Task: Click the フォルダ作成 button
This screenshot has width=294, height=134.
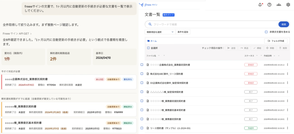Action: coord(275,41)
